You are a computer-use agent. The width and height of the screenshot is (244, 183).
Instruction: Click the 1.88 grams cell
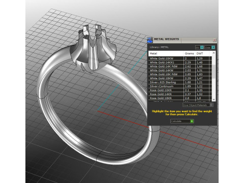point(190,82)
